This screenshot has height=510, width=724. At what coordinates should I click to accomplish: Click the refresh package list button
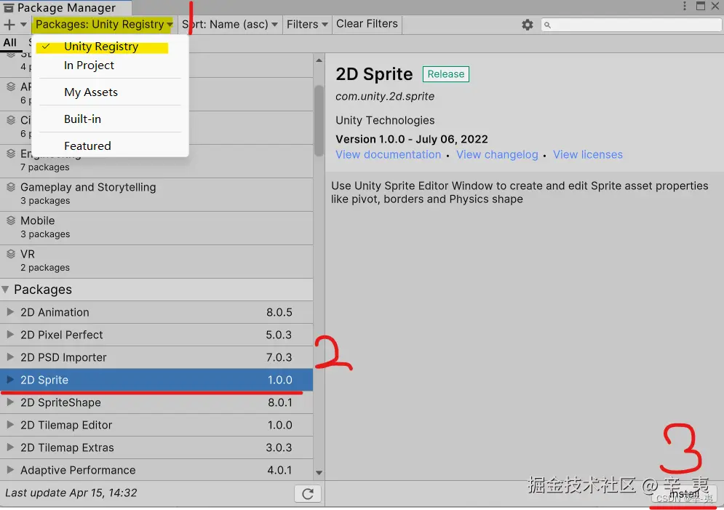(308, 494)
